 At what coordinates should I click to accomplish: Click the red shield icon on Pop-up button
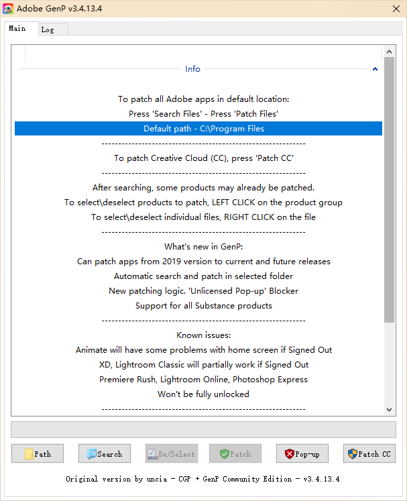[x=289, y=454]
